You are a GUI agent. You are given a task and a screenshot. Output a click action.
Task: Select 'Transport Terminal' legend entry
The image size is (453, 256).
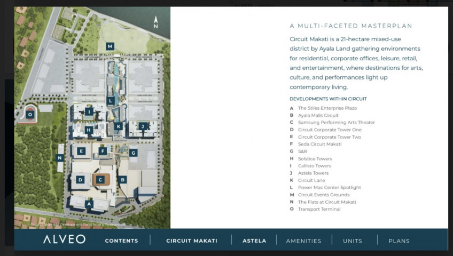click(319, 209)
